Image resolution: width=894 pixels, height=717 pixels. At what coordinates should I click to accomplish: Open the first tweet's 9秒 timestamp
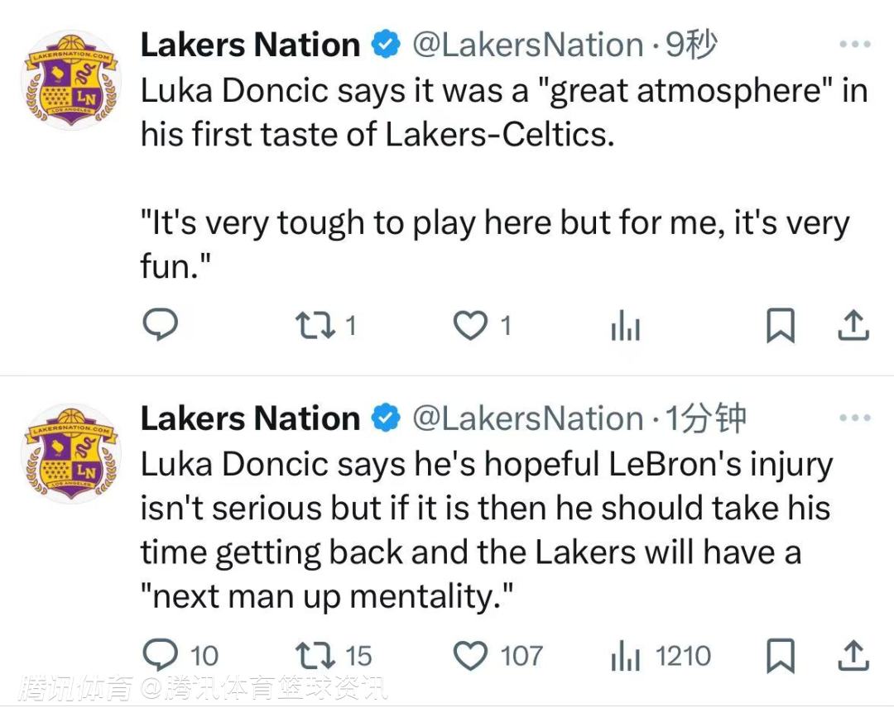point(691,45)
